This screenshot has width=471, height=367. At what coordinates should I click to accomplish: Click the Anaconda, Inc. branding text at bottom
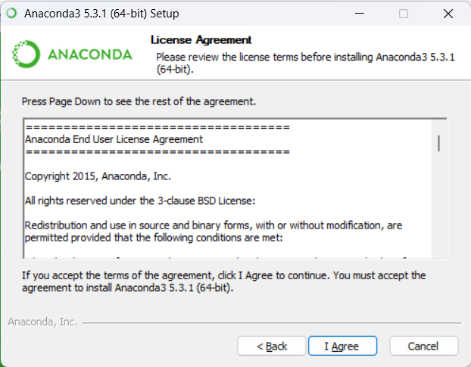coord(42,322)
